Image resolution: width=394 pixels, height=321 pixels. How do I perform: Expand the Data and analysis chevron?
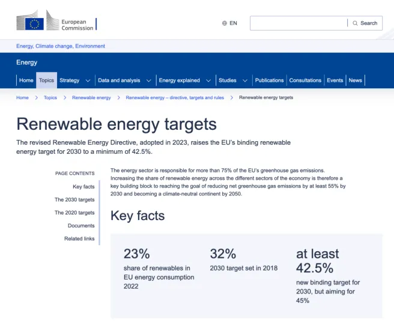(x=149, y=81)
